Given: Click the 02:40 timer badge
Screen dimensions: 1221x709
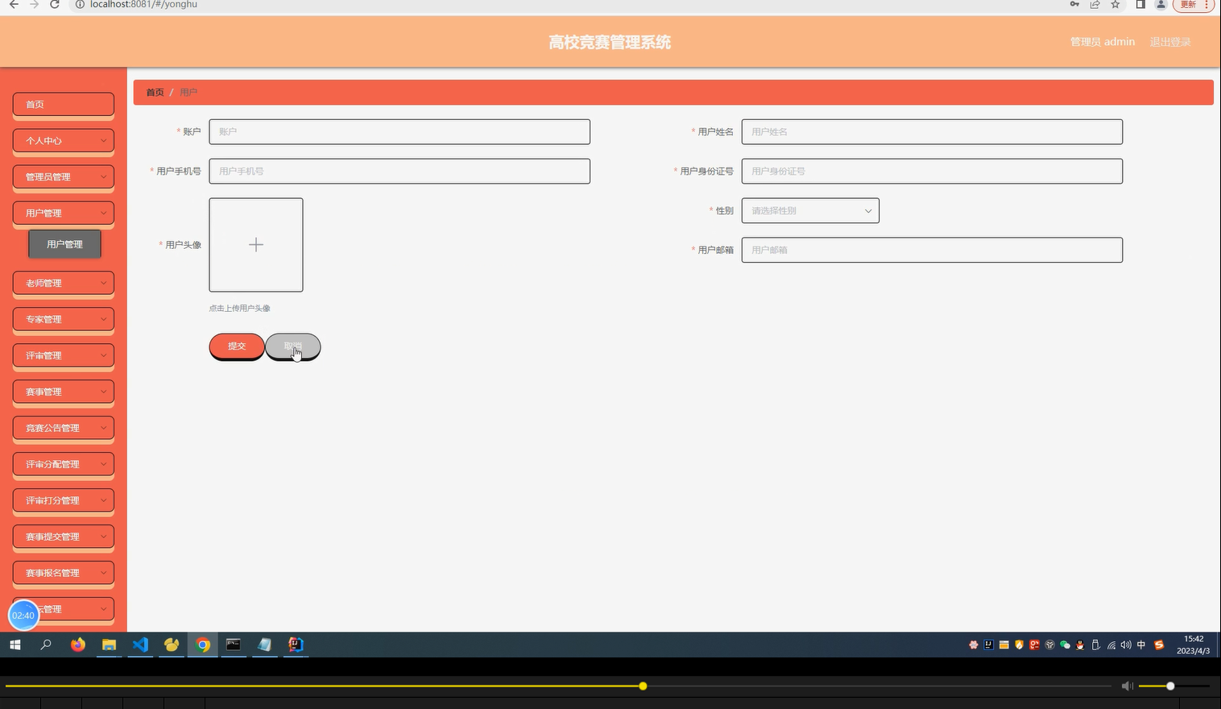Looking at the screenshot, I should pyautogui.click(x=23, y=616).
